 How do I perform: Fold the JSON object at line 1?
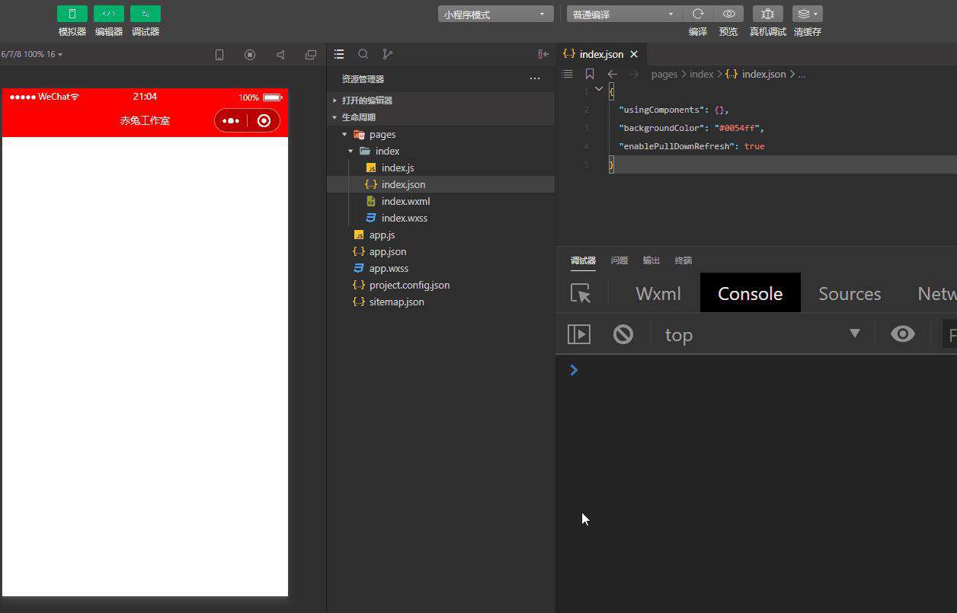coord(599,90)
